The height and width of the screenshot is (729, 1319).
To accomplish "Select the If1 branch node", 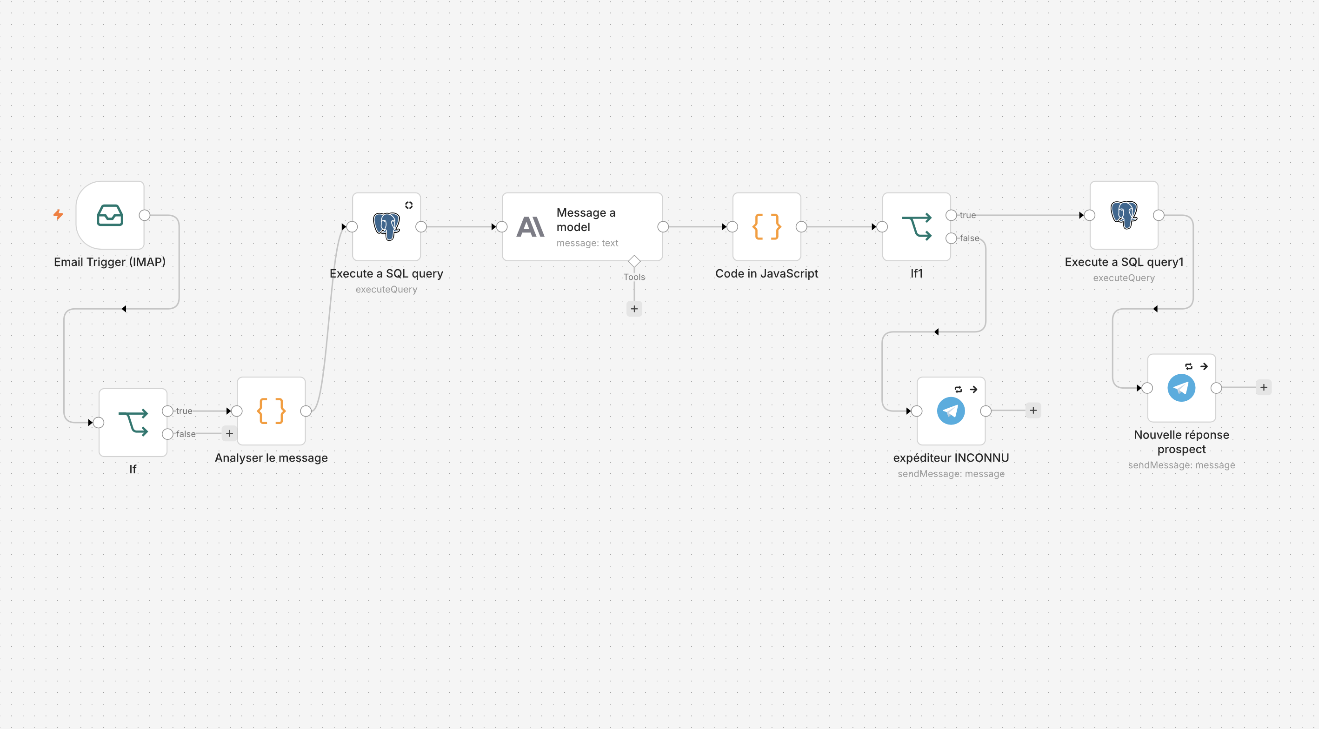I will click(917, 226).
